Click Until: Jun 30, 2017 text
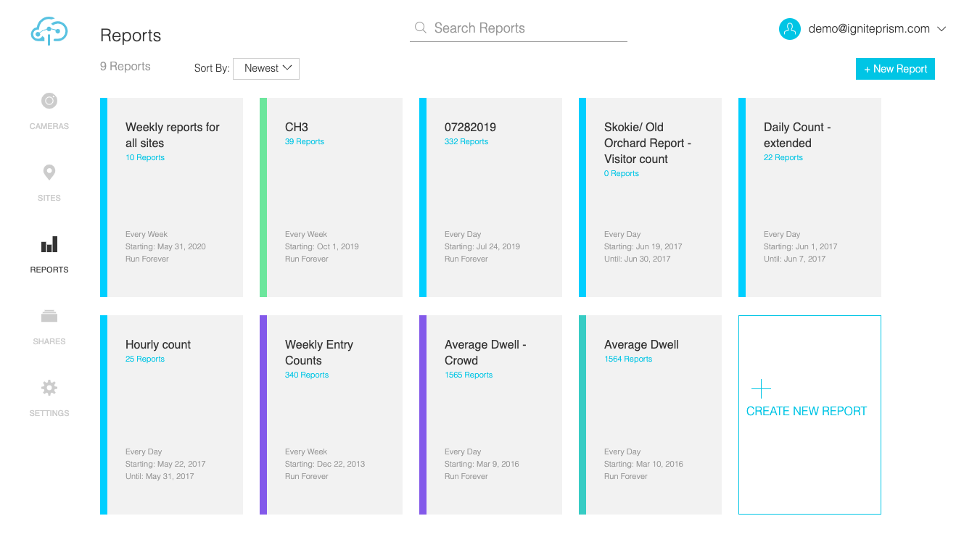Screen dimensions: 964x537 (638, 259)
